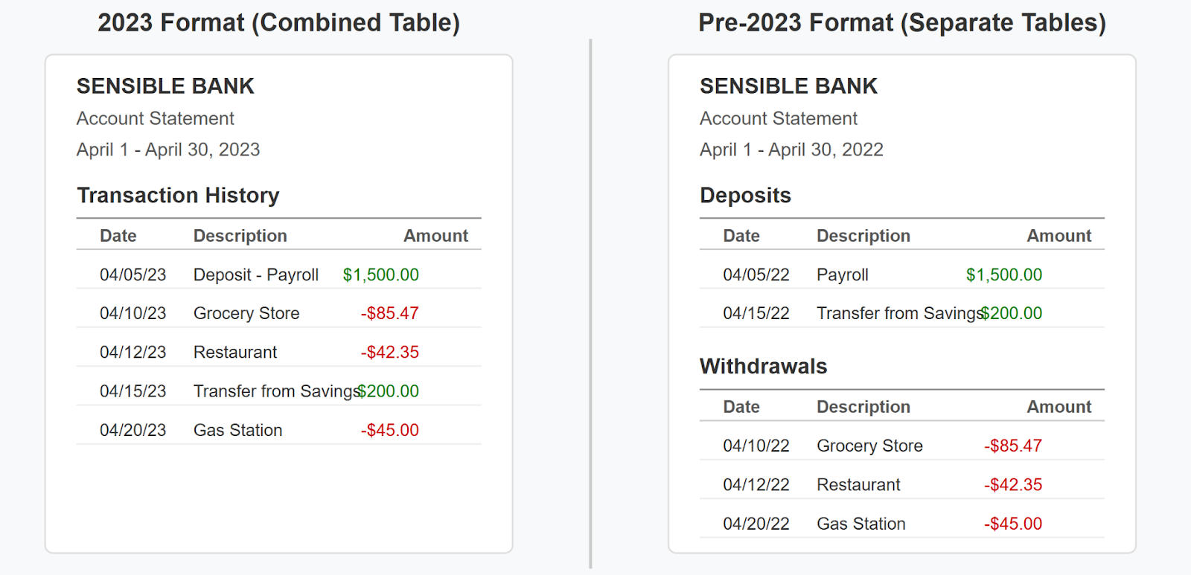Click the Date column header in Deposits table
Screen dimensions: 1191x575
click(x=741, y=236)
